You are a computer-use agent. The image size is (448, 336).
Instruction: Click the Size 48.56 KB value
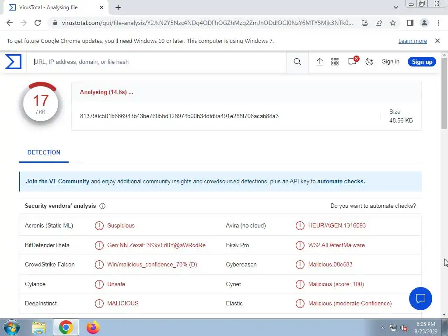tap(401, 121)
